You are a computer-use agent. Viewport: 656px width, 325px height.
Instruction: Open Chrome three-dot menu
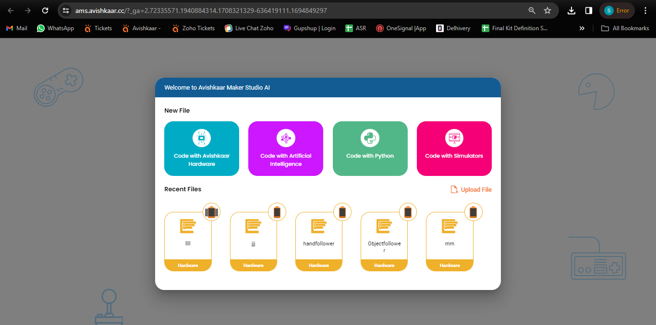pos(645,11)
